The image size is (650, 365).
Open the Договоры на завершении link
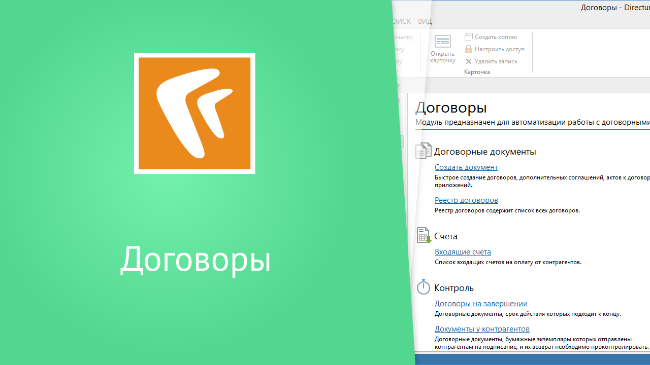(x=481, y=303)
